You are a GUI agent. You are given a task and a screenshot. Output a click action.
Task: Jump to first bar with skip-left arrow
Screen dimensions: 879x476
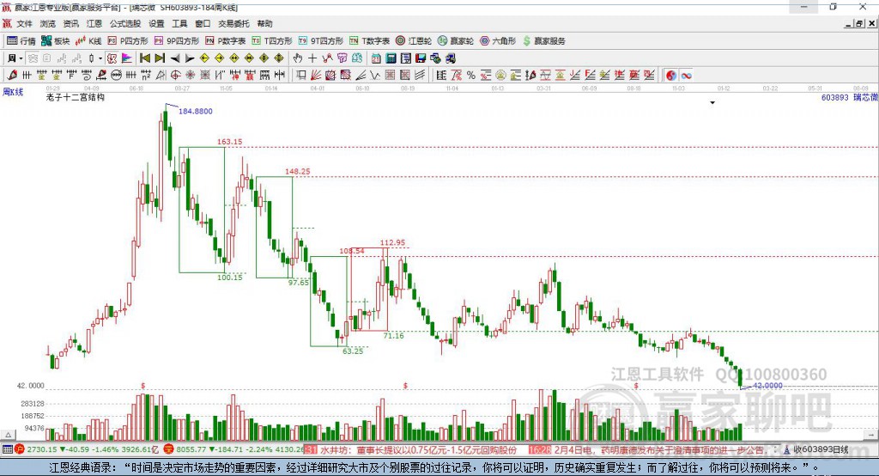(x=144, y=58)
